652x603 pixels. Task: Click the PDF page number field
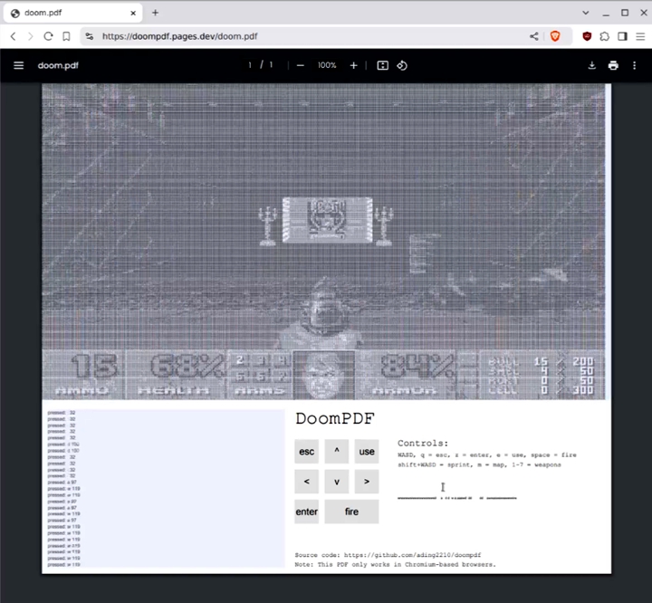pos(250,65)
